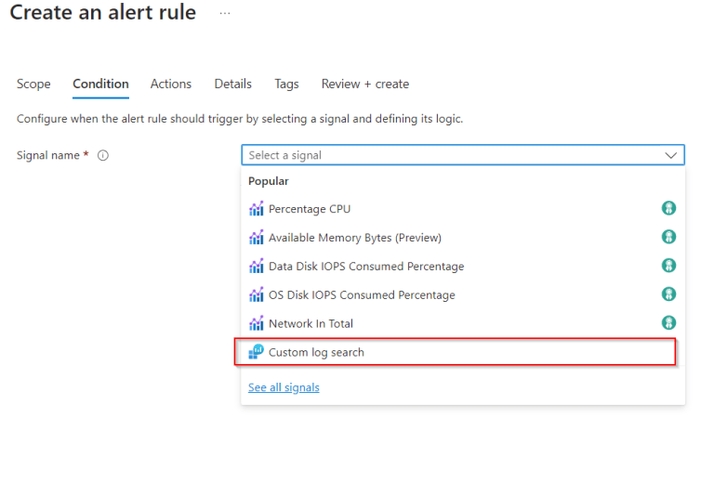
Task: Switch to the Scope tab
Action: click(33, 85)
